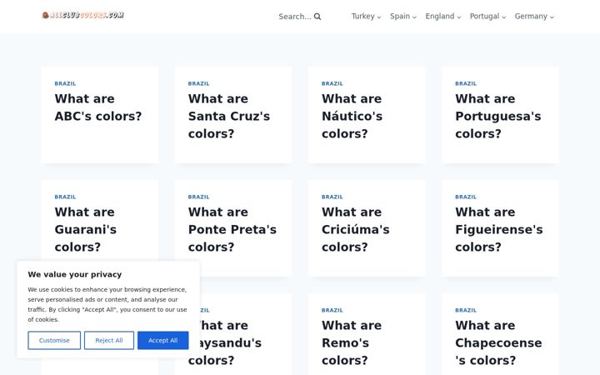Expand the chevron next to Germany

click(552, 17)
